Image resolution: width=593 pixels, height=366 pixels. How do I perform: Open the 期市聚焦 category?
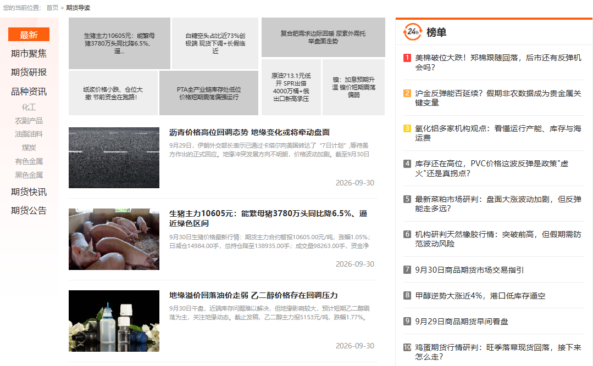(29, 54)
